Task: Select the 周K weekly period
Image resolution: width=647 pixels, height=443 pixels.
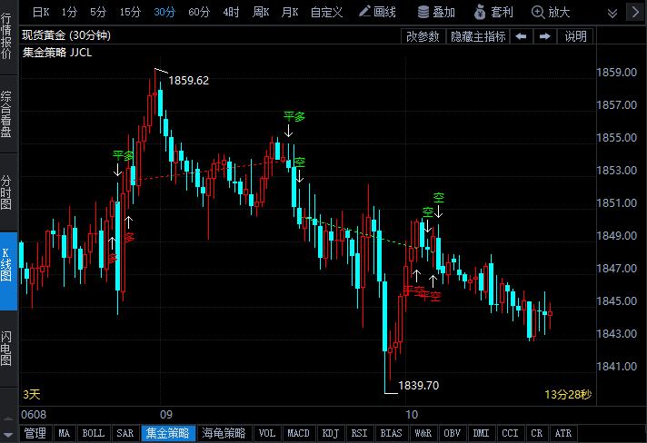Action: (261, 13)
